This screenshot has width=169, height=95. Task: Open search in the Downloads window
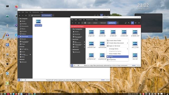click(98, 15)
